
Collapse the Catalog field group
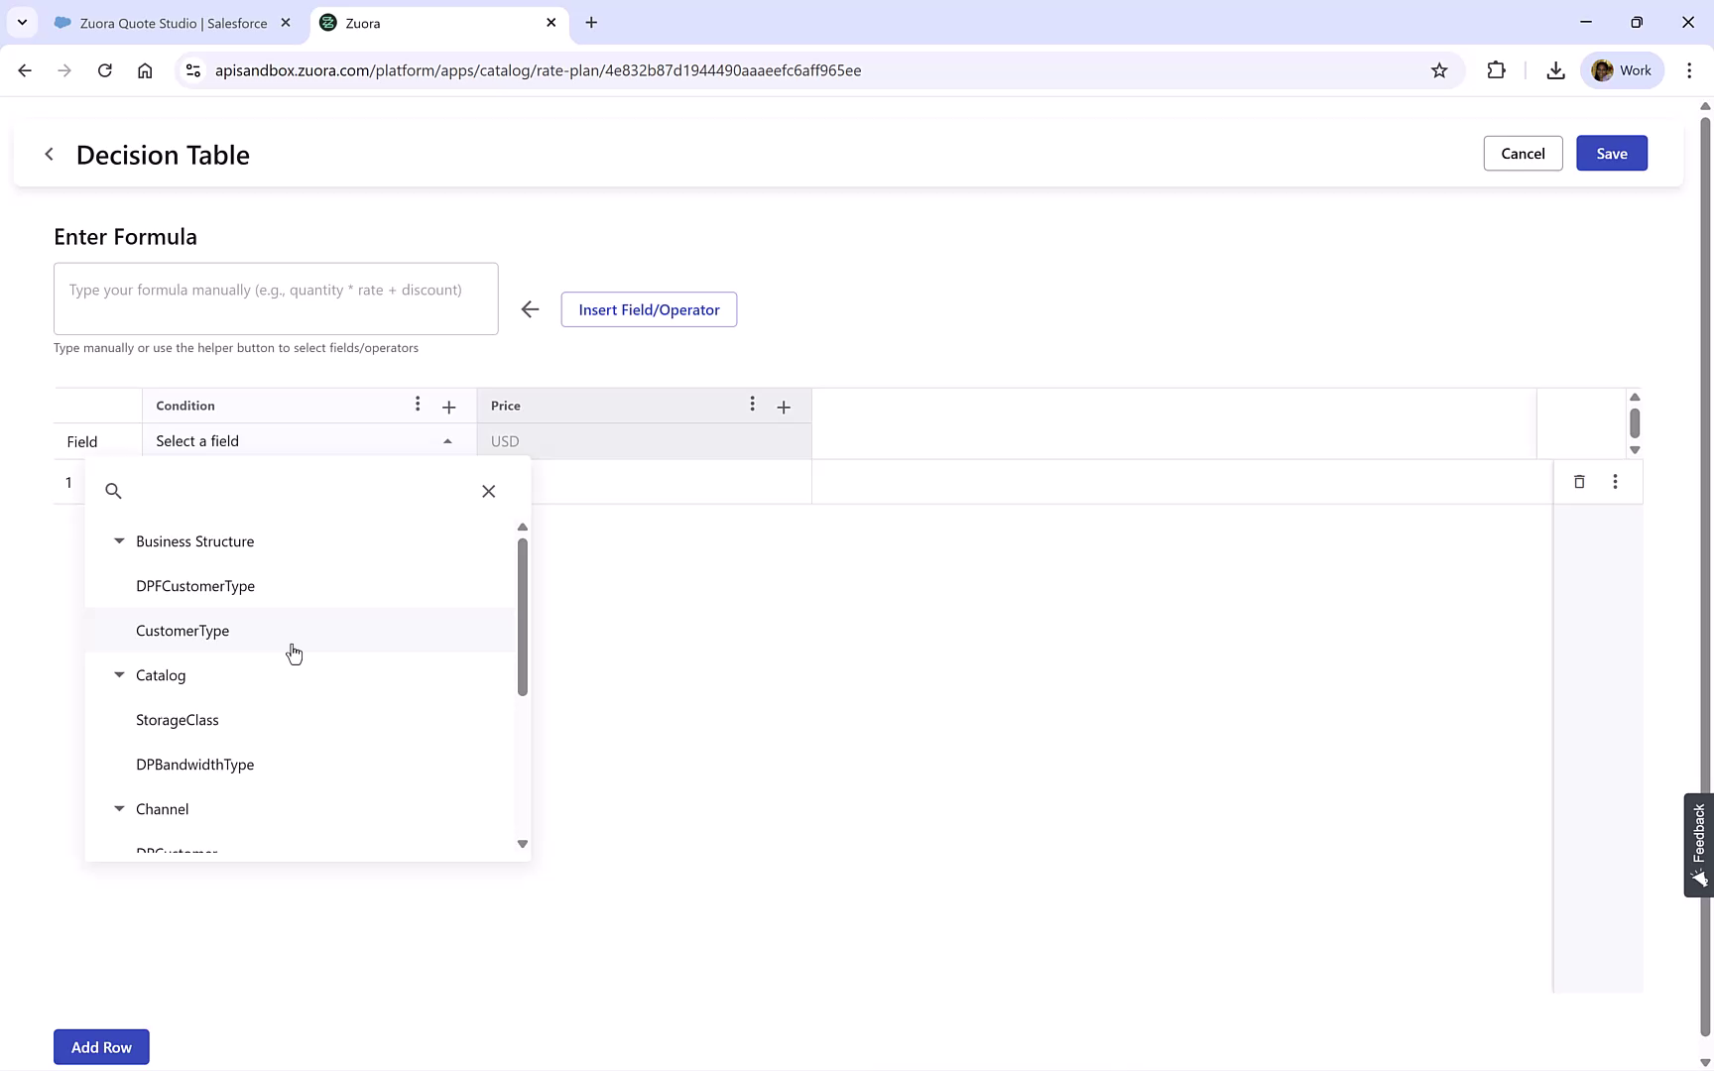tap(119, 674)
